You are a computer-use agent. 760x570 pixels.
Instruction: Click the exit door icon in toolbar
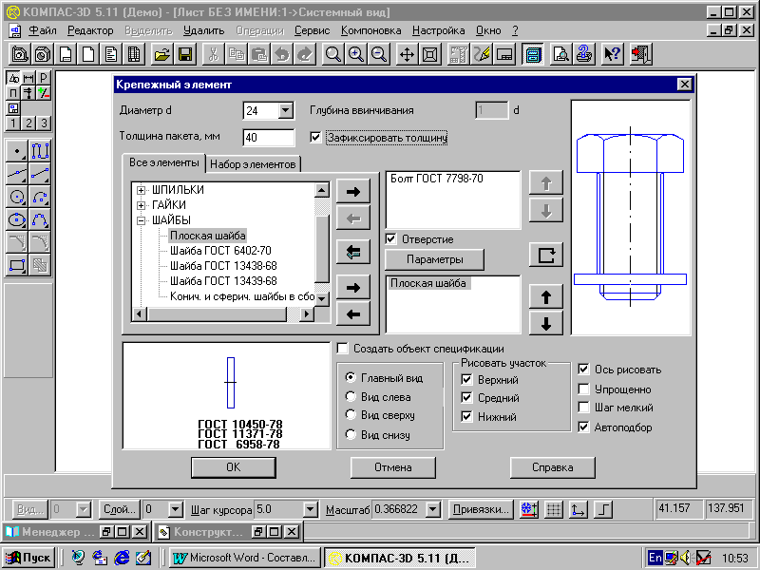[x=640, y=54]
